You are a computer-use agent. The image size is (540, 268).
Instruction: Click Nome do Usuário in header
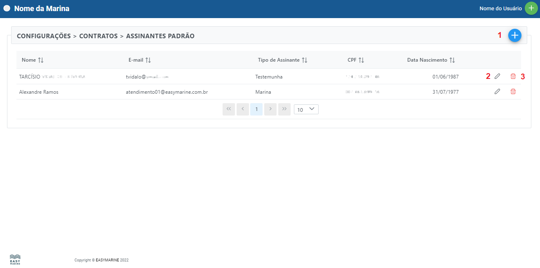500,9
